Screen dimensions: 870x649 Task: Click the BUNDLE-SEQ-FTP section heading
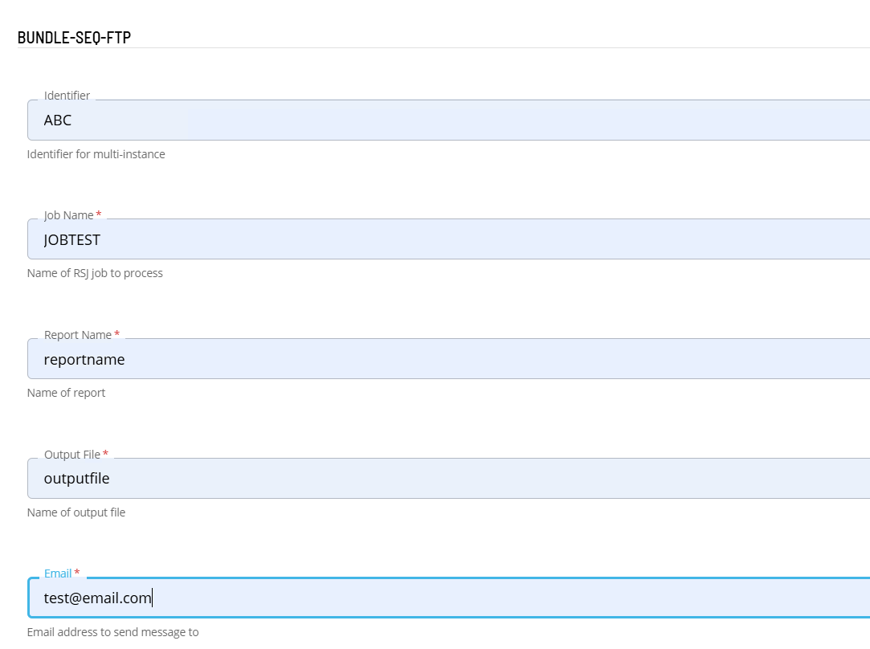coord(74,37)
